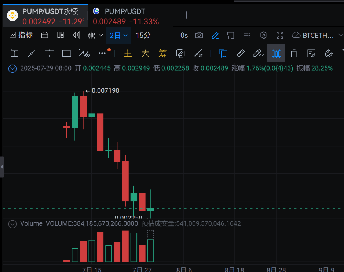Add a new chart tab
Screen dimensions: 344x272
point(187,15)
